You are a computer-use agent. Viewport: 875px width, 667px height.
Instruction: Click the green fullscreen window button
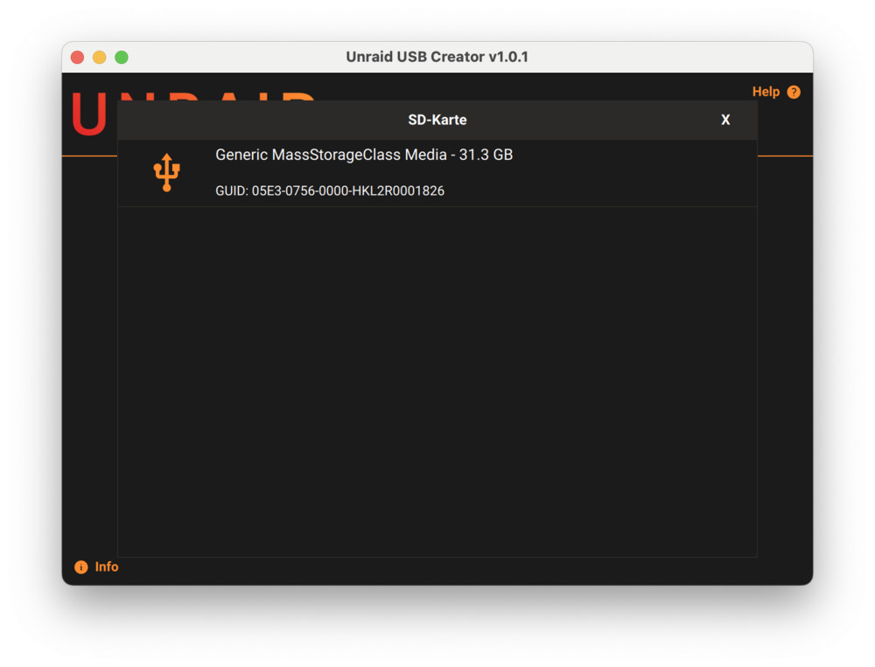pyautogui.click(x=122, y=58)
